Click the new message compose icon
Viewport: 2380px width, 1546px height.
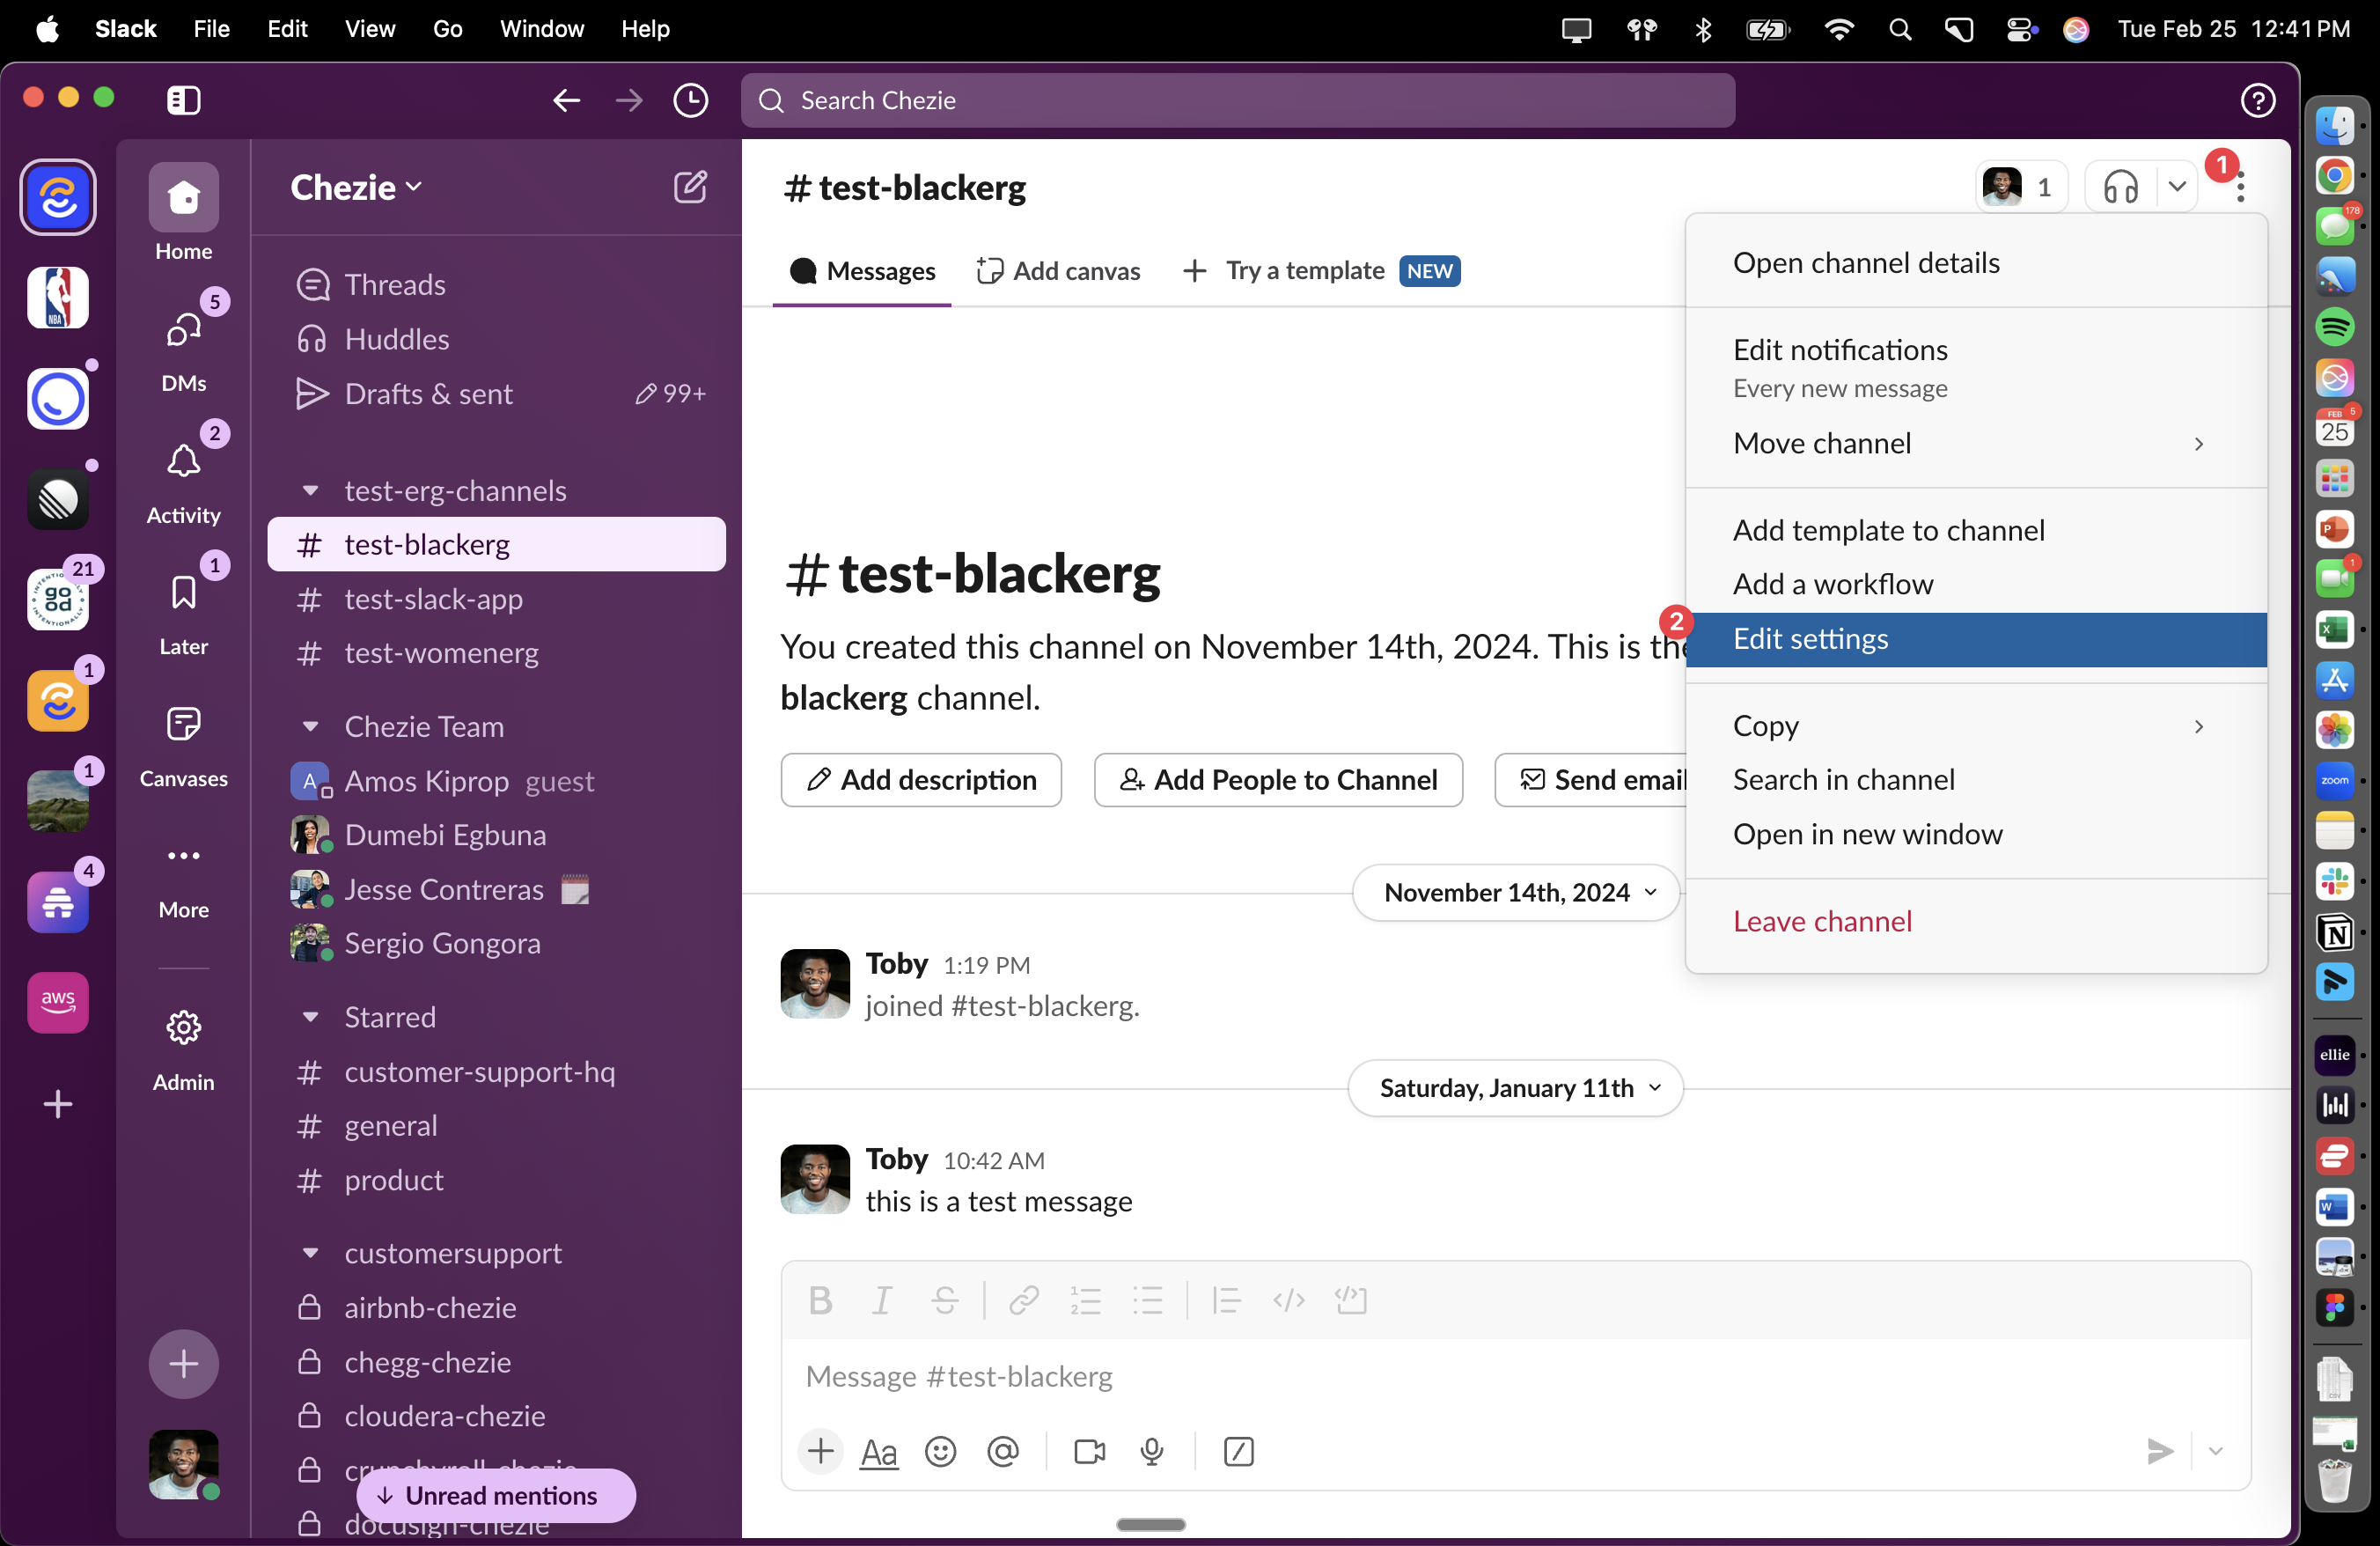(x=690, y=187)
